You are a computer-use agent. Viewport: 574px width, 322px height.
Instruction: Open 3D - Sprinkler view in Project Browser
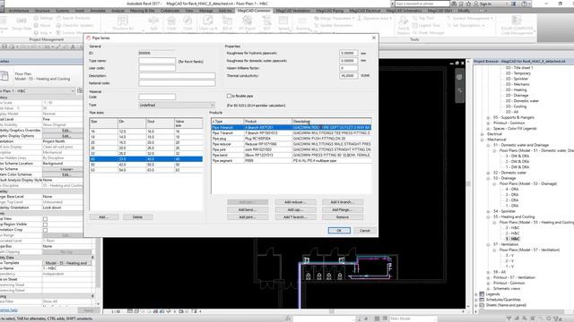click(517, 79)
